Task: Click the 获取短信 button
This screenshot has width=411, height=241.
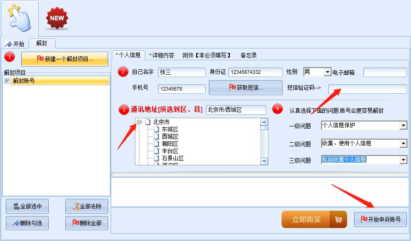Action: (x=245, y=87)
